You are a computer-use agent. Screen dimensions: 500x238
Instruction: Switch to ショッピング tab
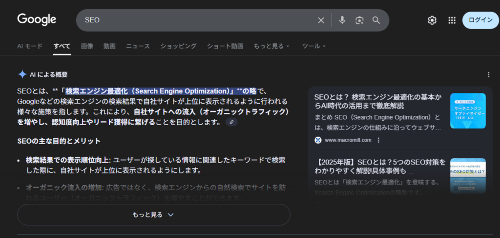178,46
